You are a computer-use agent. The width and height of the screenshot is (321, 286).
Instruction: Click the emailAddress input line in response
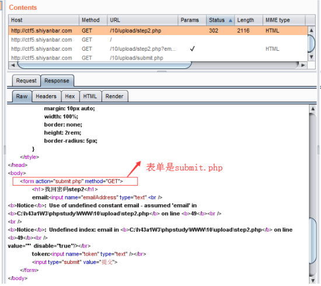pos(97,197)
